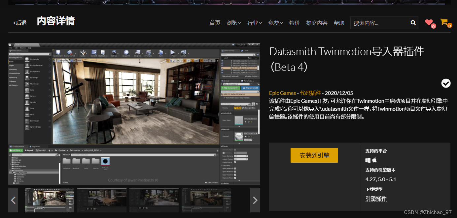Open the 帮助 help menu item
The width and height of the screenshot is (457, 218).
tap(339, 23)
